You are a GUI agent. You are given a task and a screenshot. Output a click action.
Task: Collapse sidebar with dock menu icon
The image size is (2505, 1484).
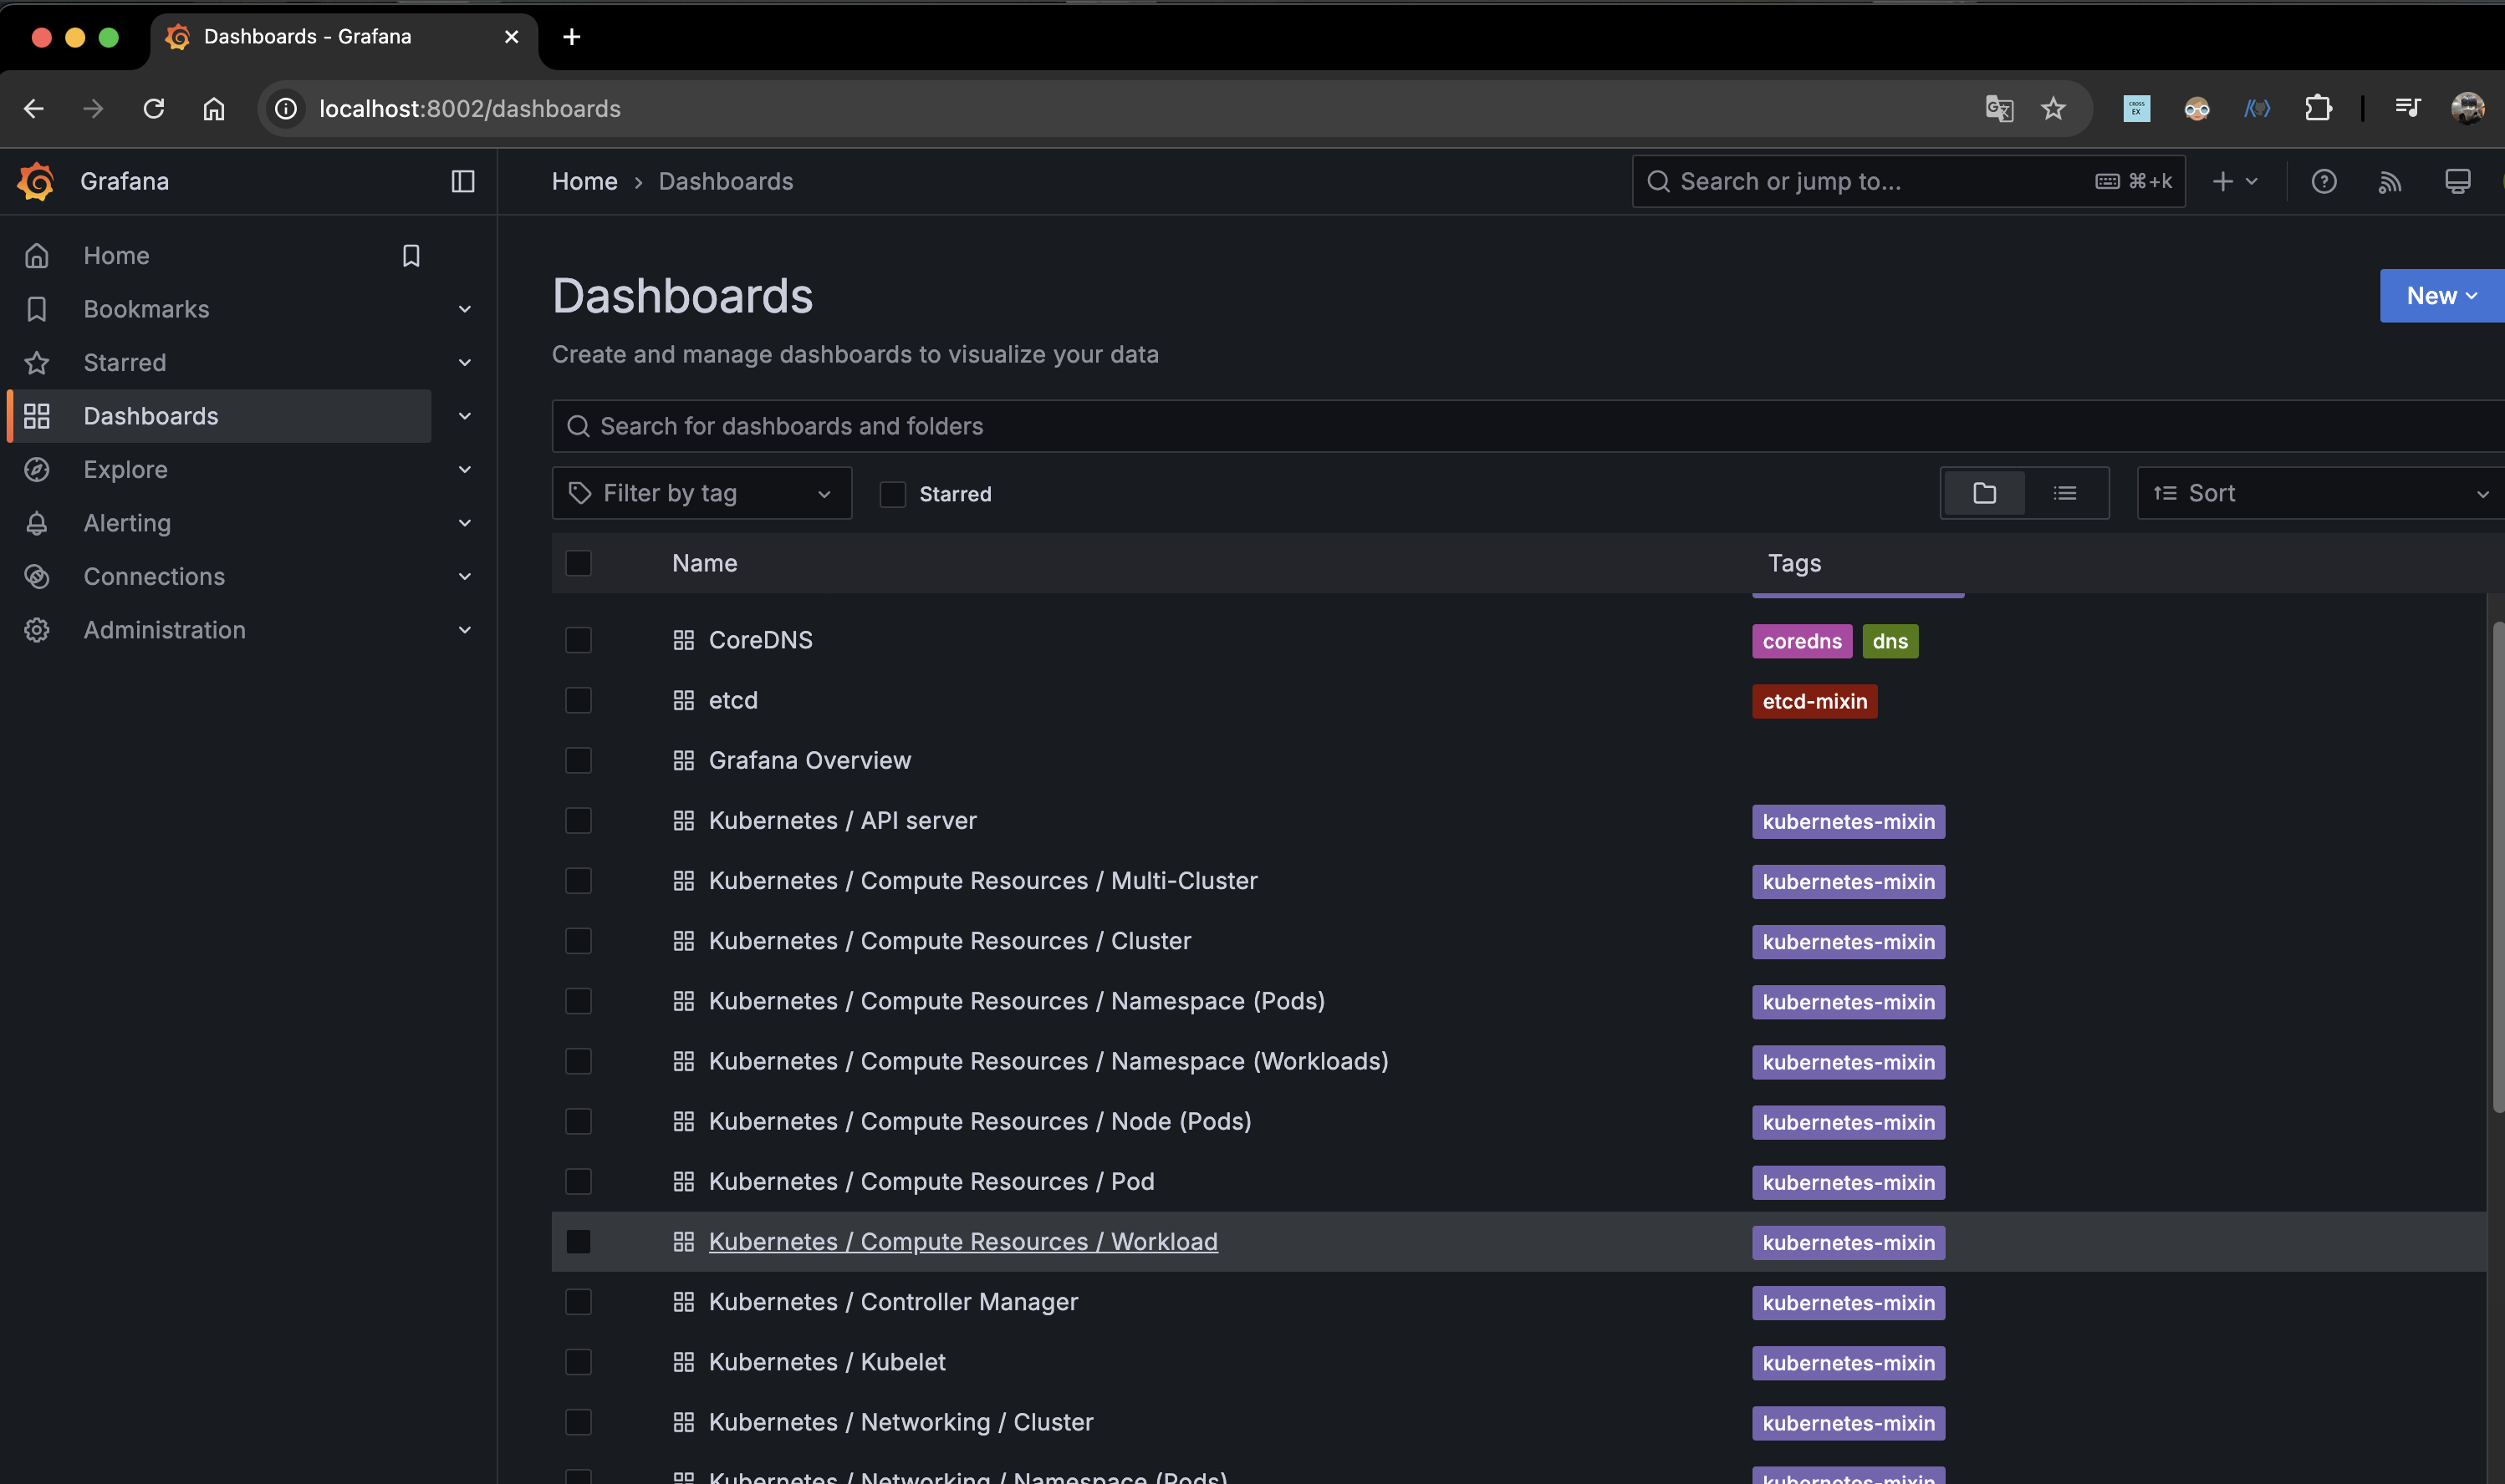point(462,181)
